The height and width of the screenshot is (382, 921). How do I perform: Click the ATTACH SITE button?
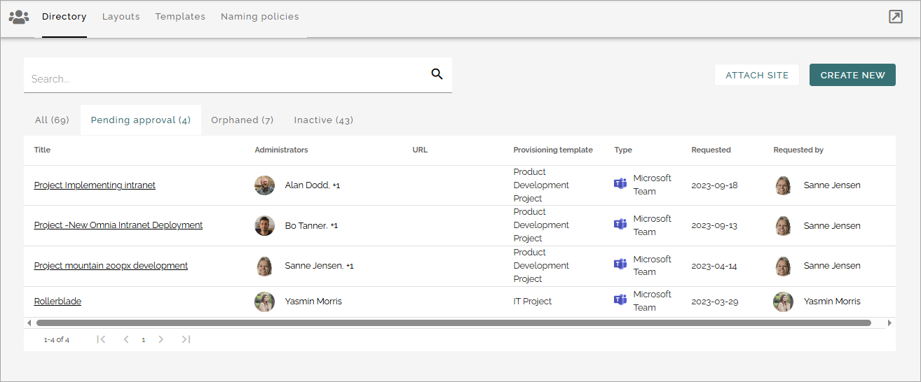coord(757,76)
